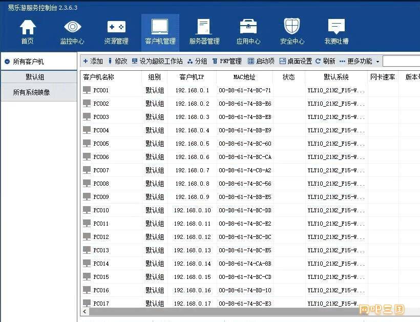The width and height of the screenshot is (420, 322).
Task: Select the PC001 name text
Action: [x=101, y=90]
